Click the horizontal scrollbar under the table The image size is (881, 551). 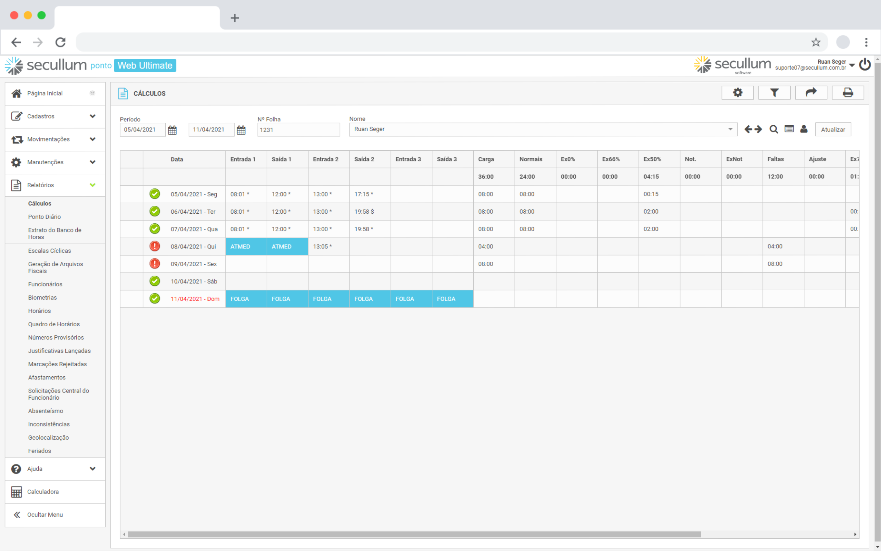pyautogui.click(x=414, y=534)
